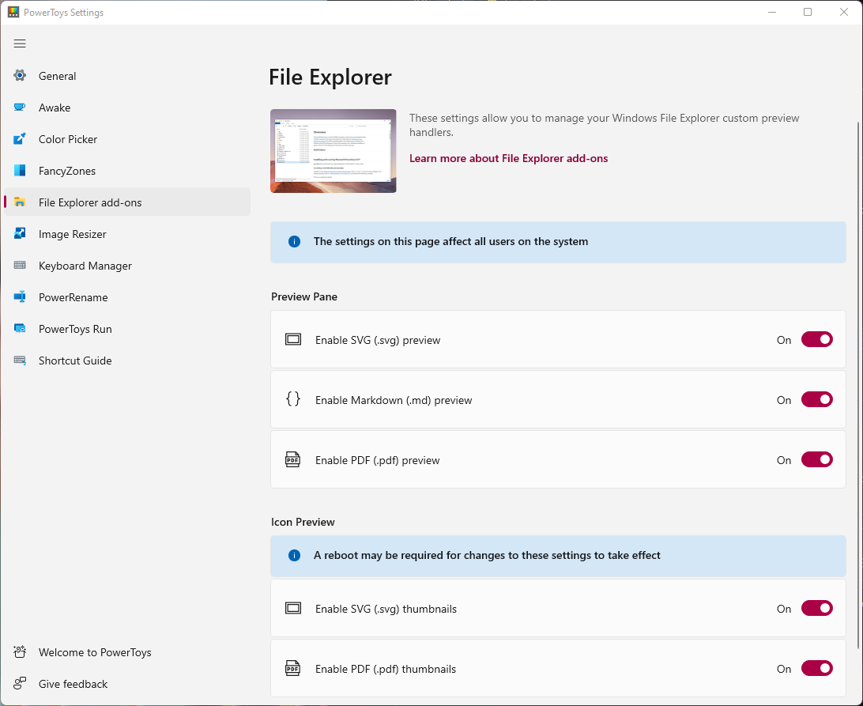Click the Awake utility icon
The width and height of the screenshot is (863, 706).
tap(19, 107)
